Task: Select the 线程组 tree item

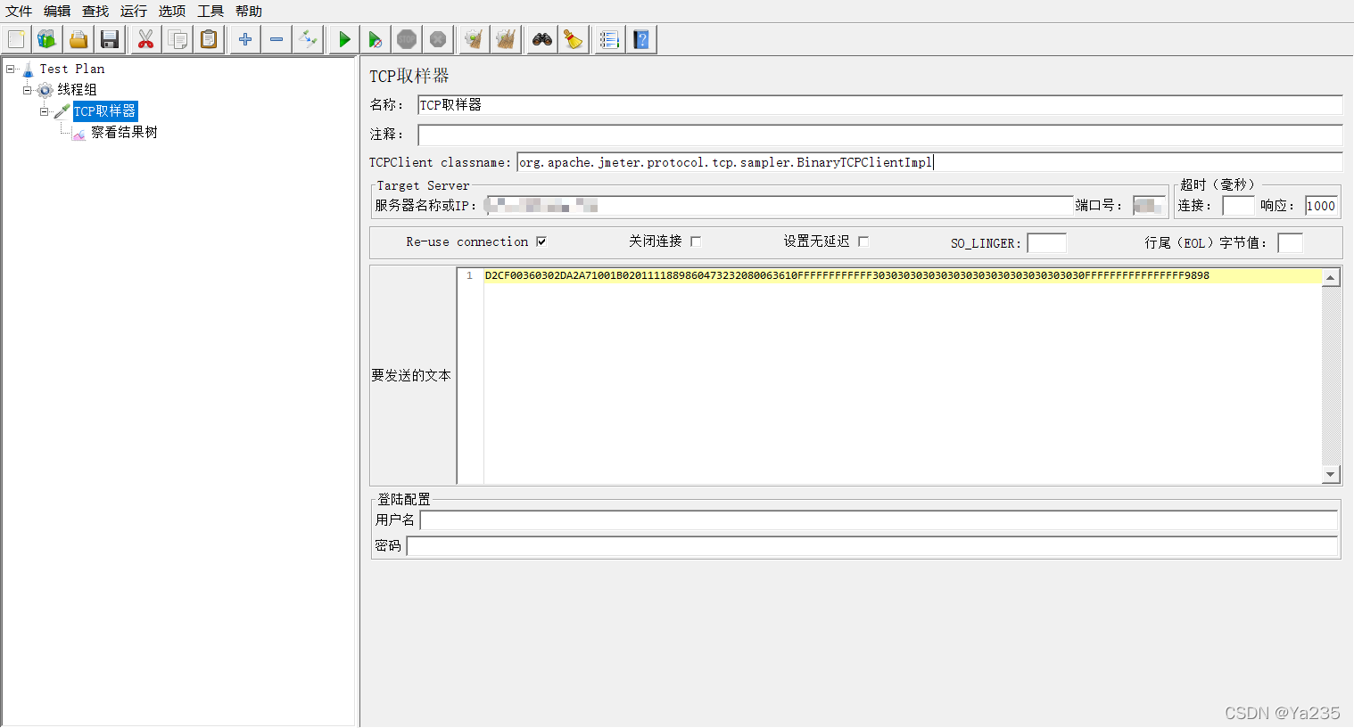Action: [x=78, y=90]
